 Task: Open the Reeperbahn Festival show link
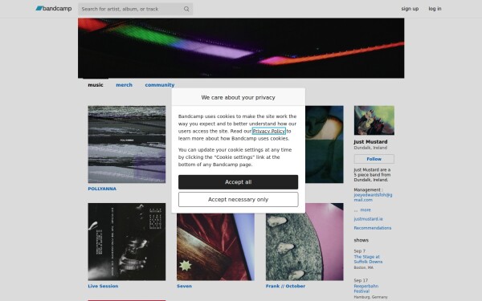(x=366, y=288)
